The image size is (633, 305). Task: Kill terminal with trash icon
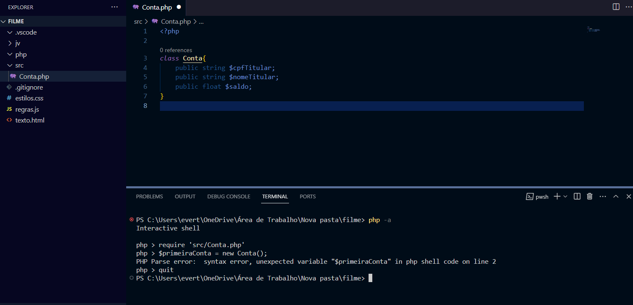pos(590,197)
